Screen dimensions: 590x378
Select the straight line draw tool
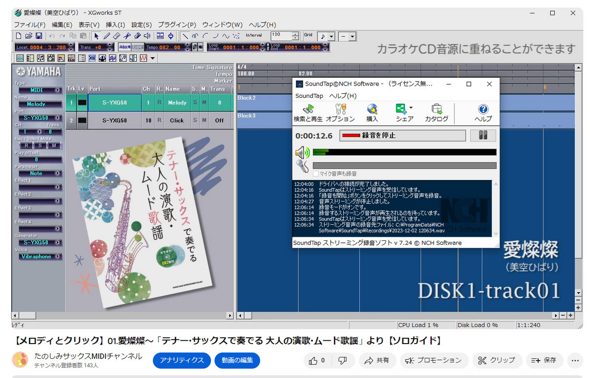coord(185,35)
